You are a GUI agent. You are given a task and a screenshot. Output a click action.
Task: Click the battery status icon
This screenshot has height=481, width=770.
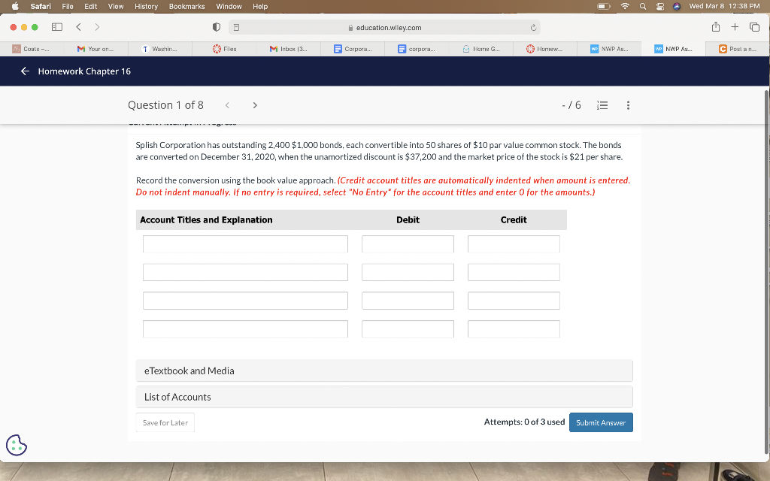604,6
